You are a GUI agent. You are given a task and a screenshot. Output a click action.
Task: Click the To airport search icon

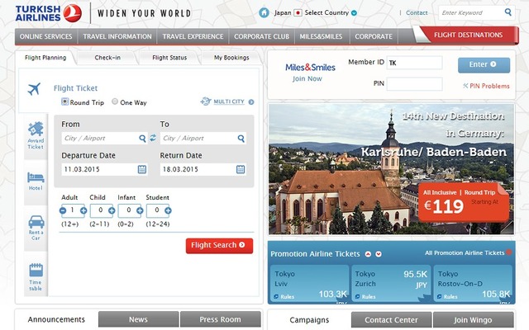(x=241, y=138)
